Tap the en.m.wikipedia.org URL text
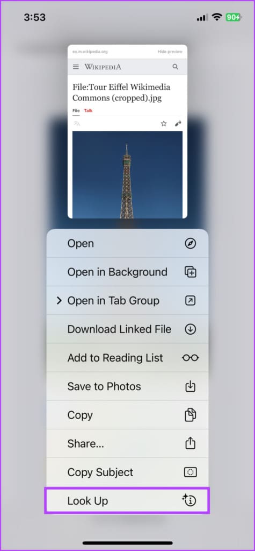Image resolution: width=255 pixels, height=551 pixels. (x=90, y=52)
